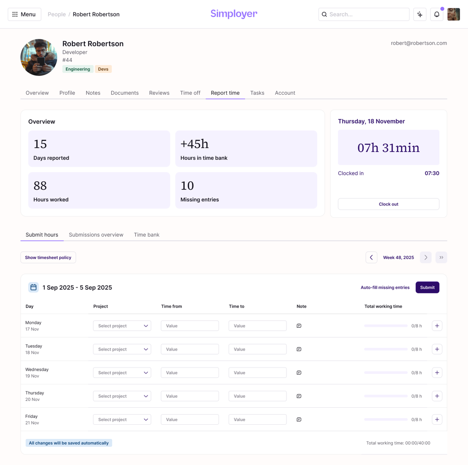Jump to latest week double arrow
This screenshot has width=468, height=465.
pos(441,257)
